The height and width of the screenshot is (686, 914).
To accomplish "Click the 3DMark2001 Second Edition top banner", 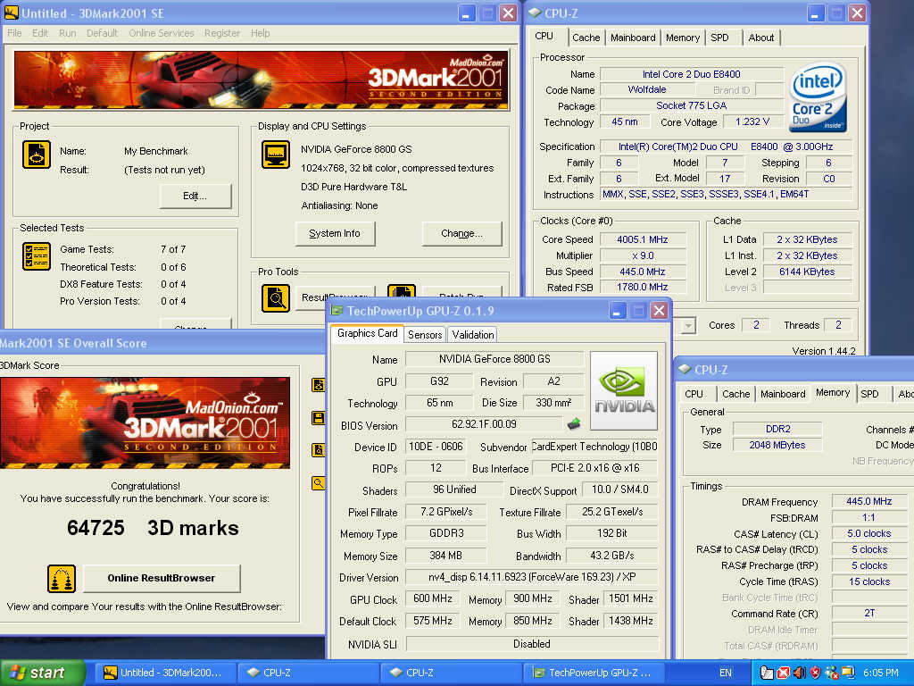I will [262, 79].
